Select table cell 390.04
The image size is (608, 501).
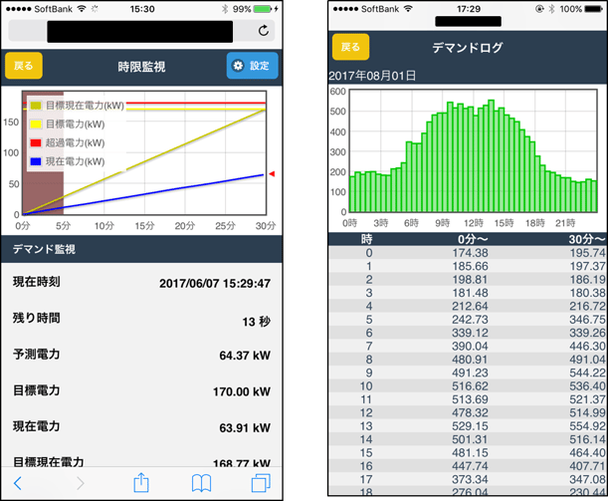pos(470,347)
